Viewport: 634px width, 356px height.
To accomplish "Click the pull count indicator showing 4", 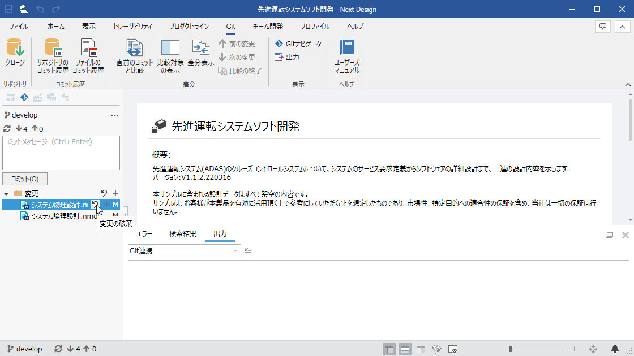I will tap(22, 129).
